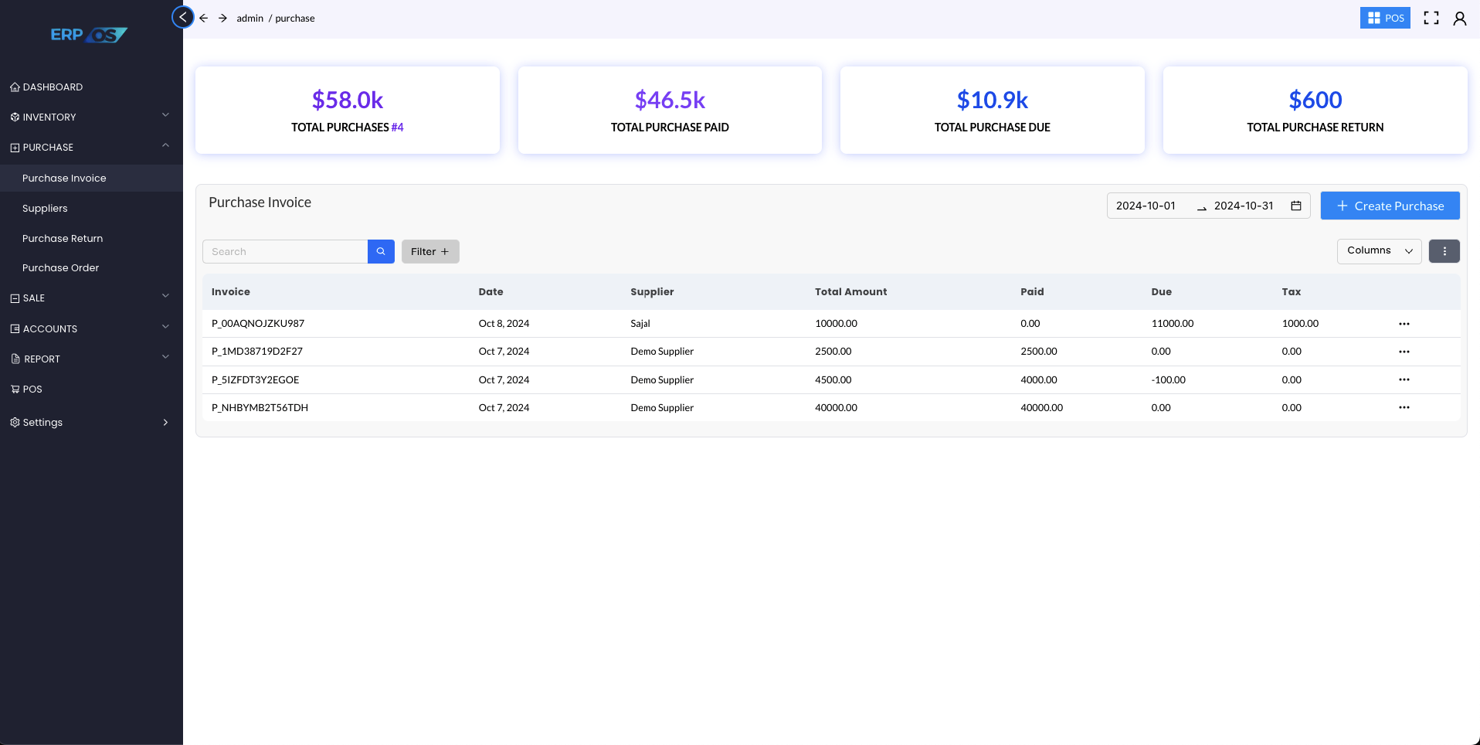
Task: Enter fullscreen mode via the fullscreen icon
Action: 1431,18
